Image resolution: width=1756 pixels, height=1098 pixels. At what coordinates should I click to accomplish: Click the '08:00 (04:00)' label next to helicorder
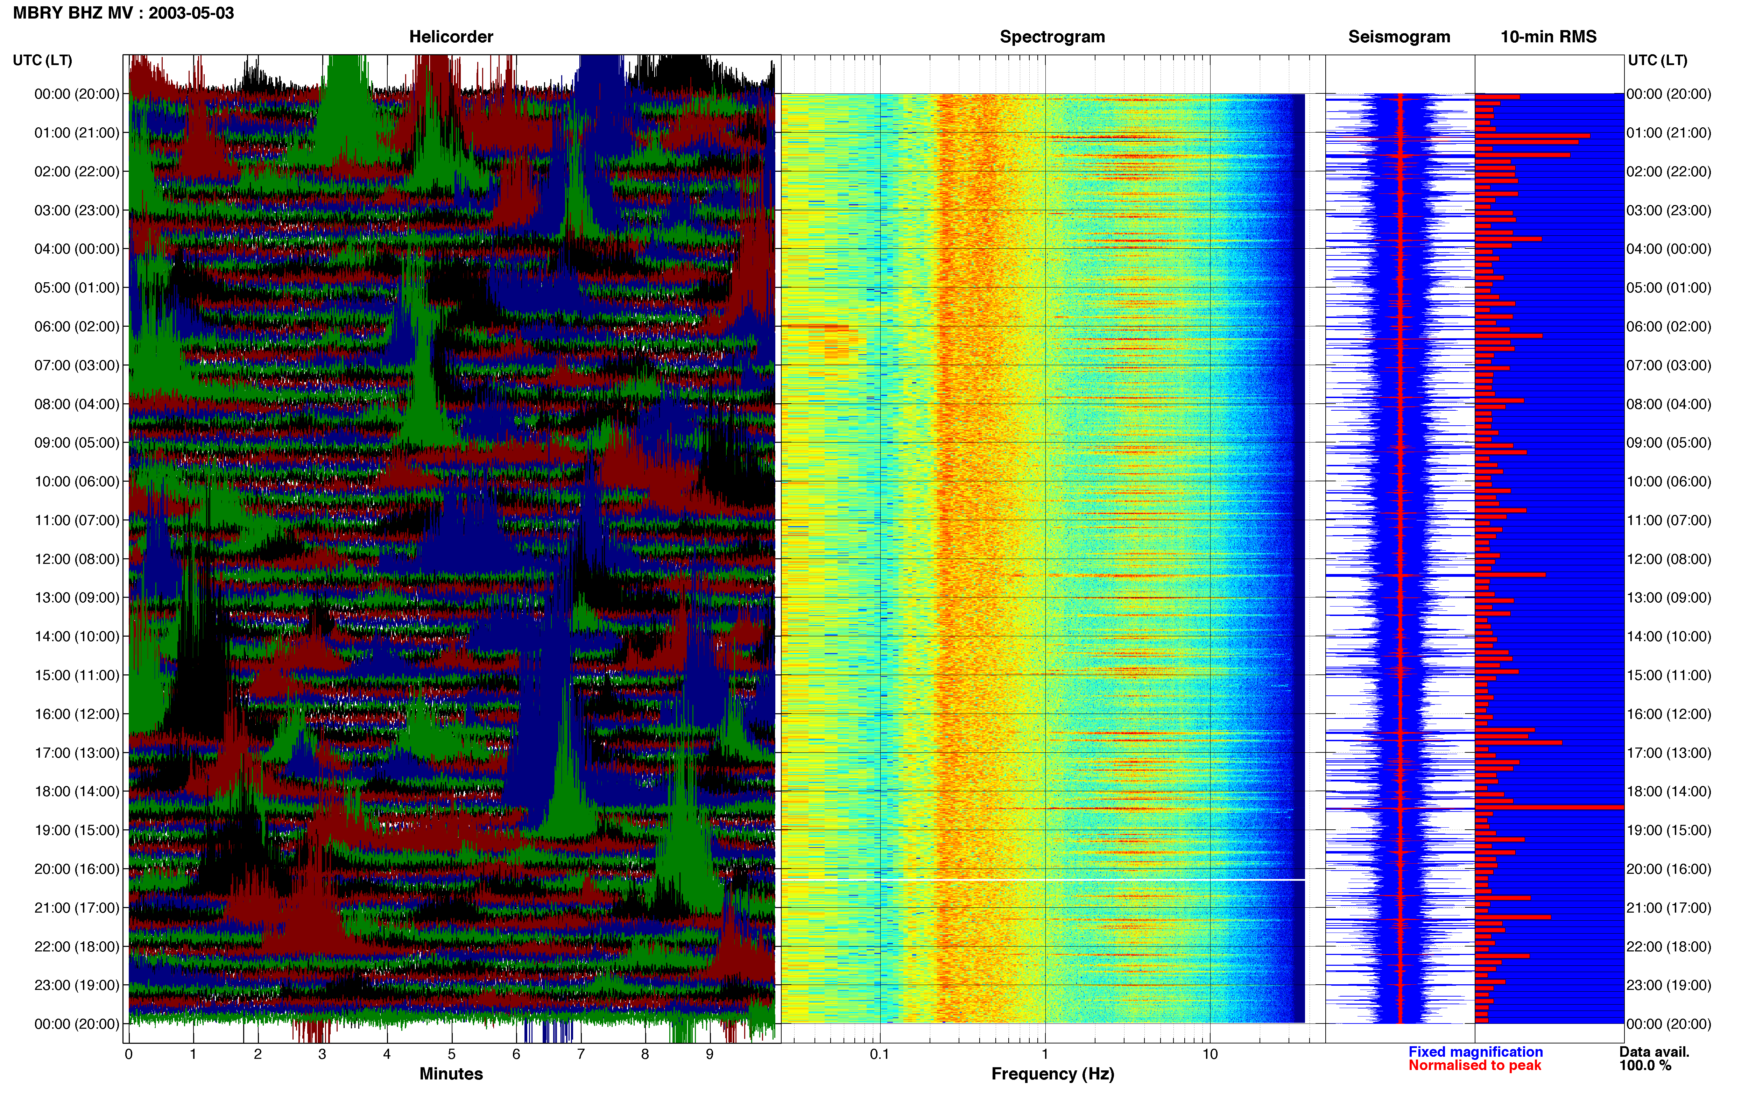coord(77,404)
